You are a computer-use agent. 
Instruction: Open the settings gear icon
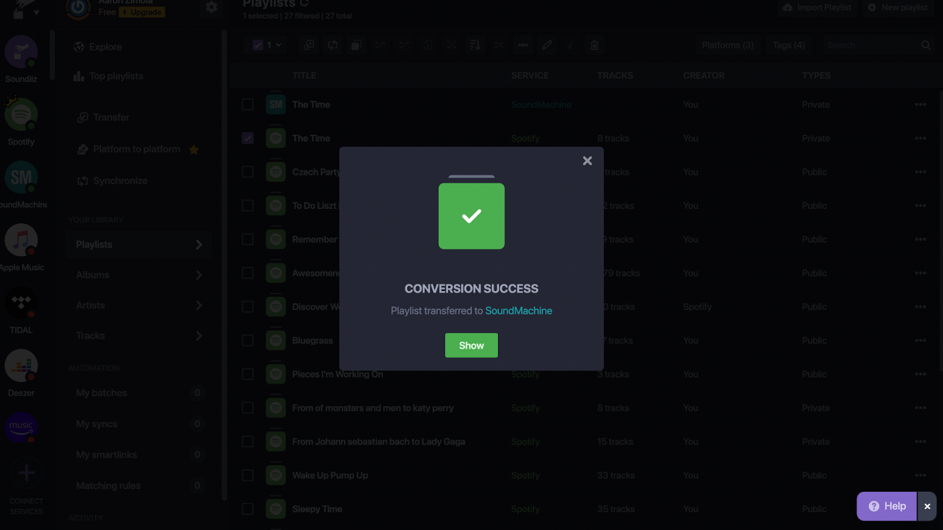coord(212,7)
